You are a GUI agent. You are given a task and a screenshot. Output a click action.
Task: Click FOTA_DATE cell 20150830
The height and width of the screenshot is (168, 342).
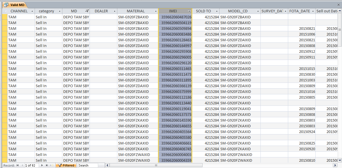(x=302, y=74)
